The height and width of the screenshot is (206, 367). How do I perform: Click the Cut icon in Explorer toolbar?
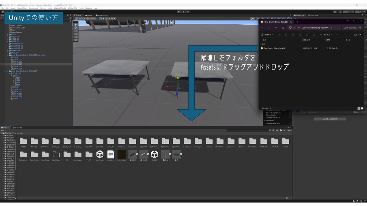[x=279, y=35]
